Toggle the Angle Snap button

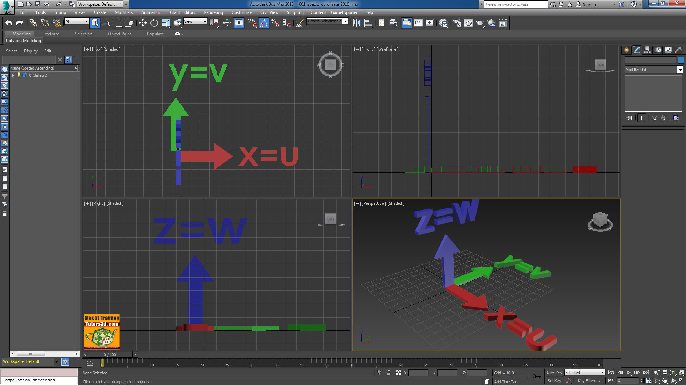pos(263,23)
